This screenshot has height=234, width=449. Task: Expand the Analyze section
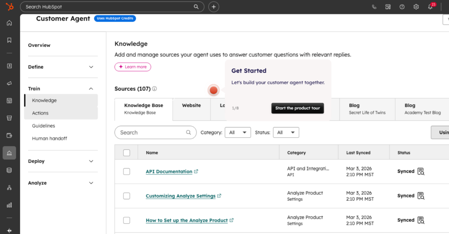[x=63, y=183]
